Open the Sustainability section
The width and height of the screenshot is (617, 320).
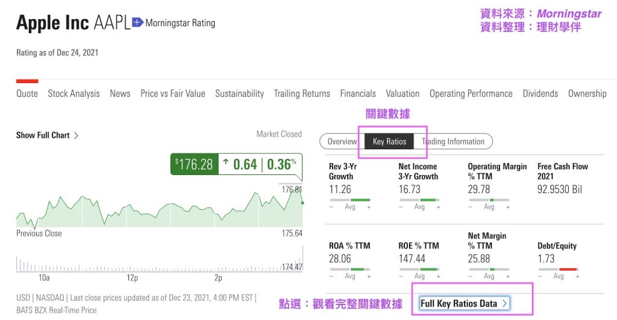pyautogui.click(x=239, y=93)
